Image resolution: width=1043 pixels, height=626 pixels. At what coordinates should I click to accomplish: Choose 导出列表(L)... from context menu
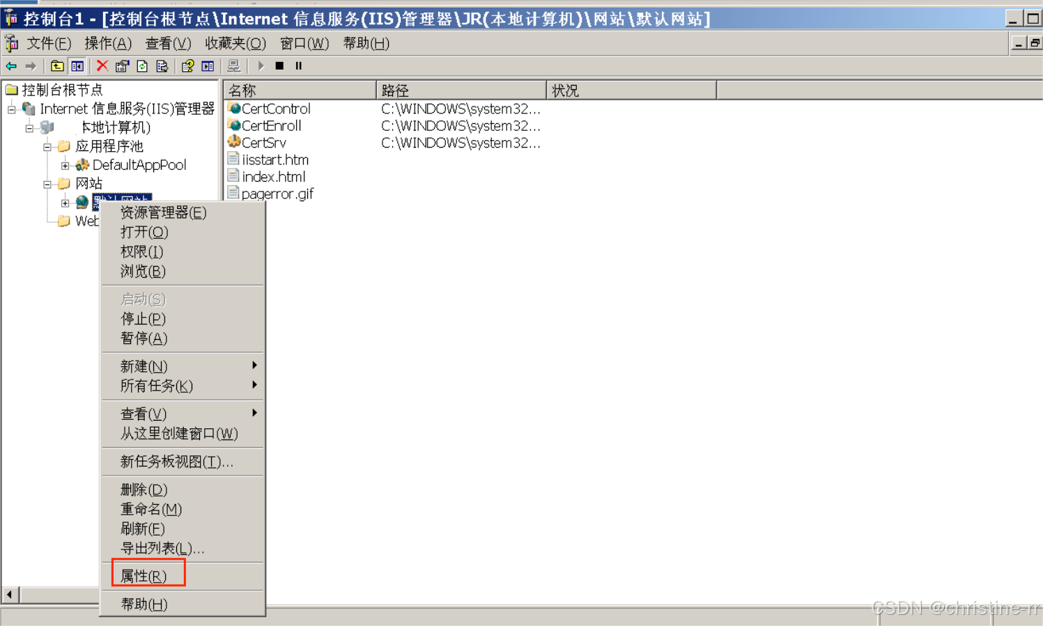click(183, 548)
